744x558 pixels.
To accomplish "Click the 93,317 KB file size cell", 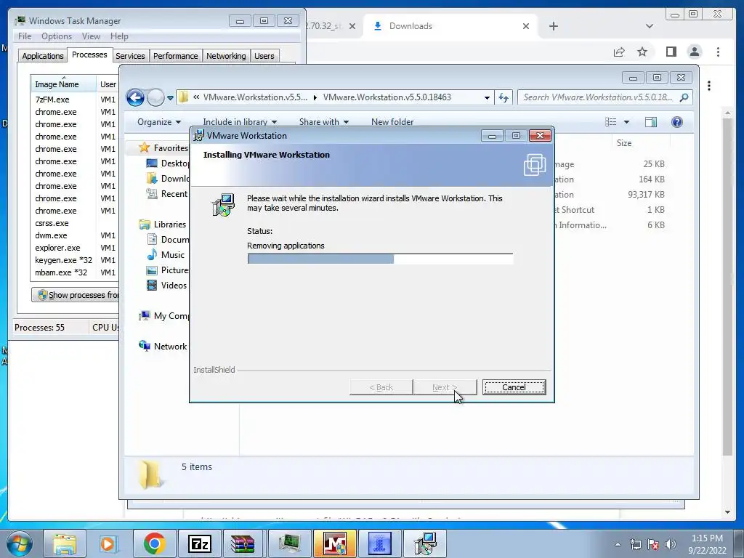I will pos(646,195).
